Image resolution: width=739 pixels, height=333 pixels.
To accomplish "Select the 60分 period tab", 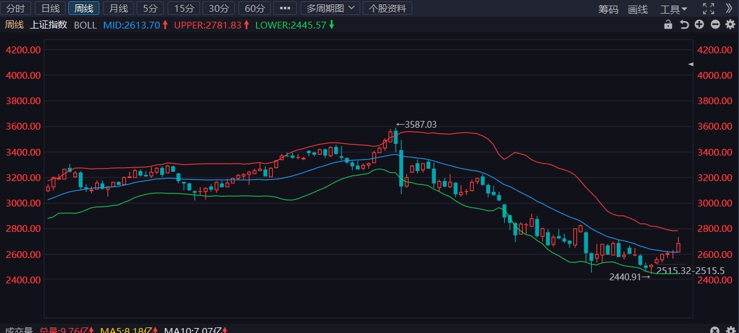I will (255, 8).
